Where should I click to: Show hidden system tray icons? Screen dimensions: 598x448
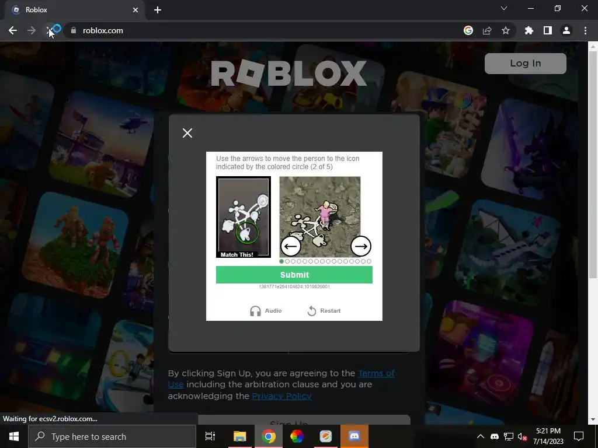(481, 436)
